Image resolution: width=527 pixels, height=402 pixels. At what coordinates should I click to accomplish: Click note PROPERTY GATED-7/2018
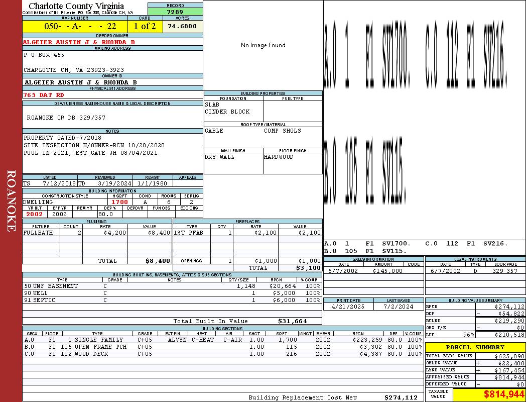pyautogui.click(x=63, y=138)
